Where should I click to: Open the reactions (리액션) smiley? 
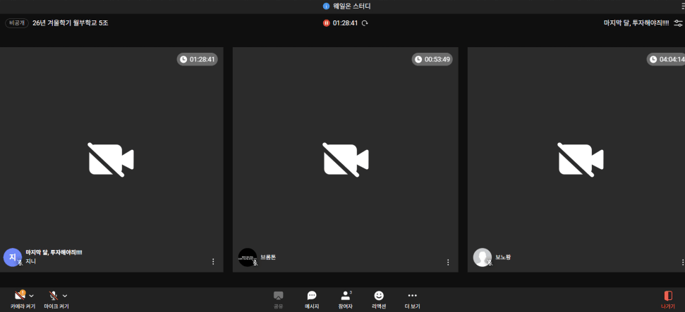pos(379,296)
